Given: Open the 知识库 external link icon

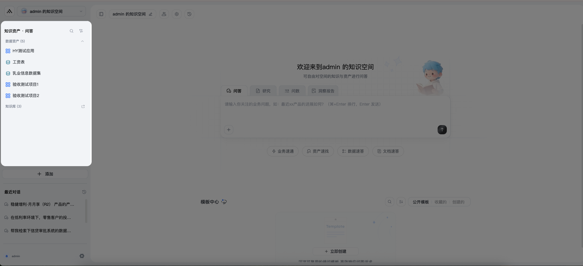Looking at the screenshot, I should (83, 106).
